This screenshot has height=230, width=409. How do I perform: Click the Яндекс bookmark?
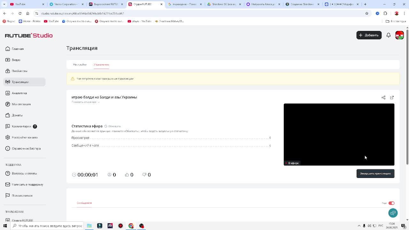[x=9, y=21]
